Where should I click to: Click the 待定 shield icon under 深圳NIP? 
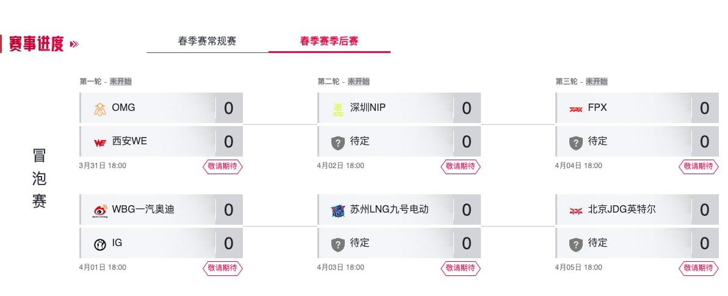tap(337, 143)
